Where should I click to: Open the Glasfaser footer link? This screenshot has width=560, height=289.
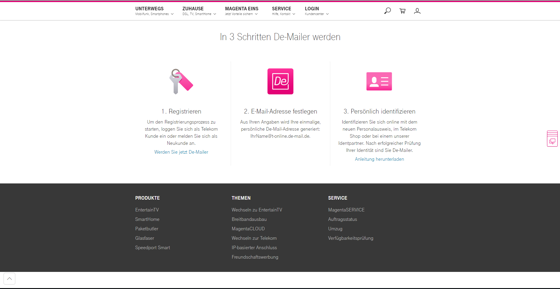click(x=145, y=238)
